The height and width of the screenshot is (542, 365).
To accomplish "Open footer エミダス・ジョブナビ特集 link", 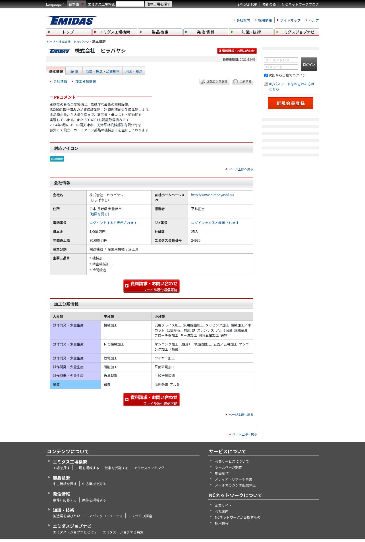I will [x=123, y=532].
